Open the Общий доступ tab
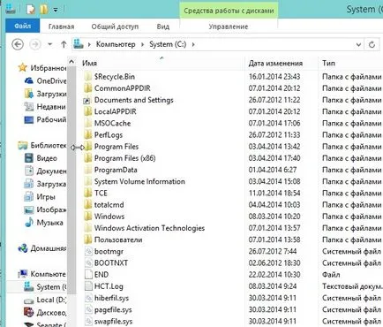 [x=115, y=27]
